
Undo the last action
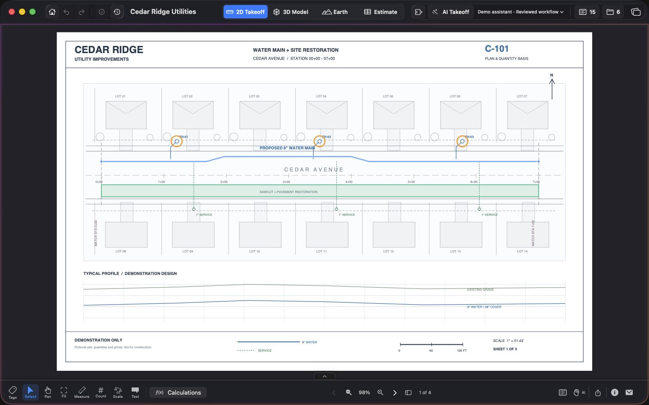(66, 12)
